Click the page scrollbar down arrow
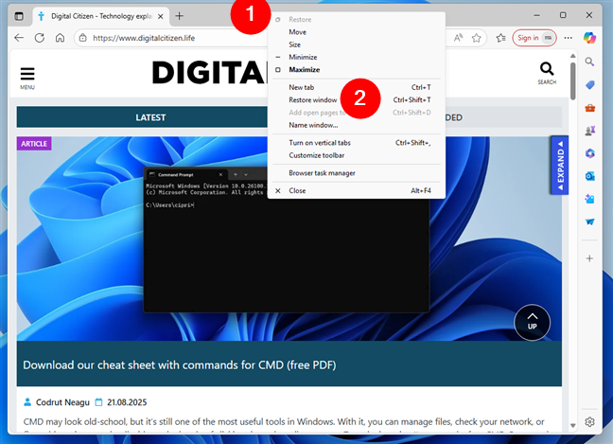613x444 pixels. (x=572, y=426)
